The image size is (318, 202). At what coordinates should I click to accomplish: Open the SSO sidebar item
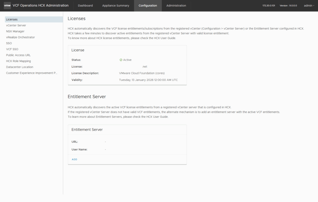pyautogui.click(x=9, y=43)
